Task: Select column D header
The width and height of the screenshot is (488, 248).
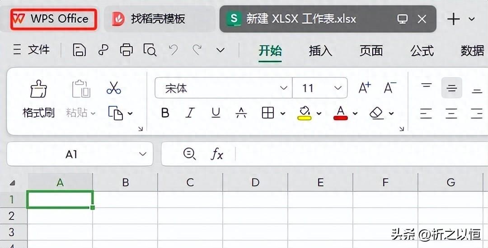Action: pos(255,182)
